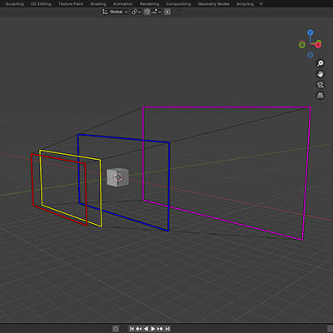Screen dimensions: 333x333
Task: Select the gray cube in viewport
Action: point(118,177)
